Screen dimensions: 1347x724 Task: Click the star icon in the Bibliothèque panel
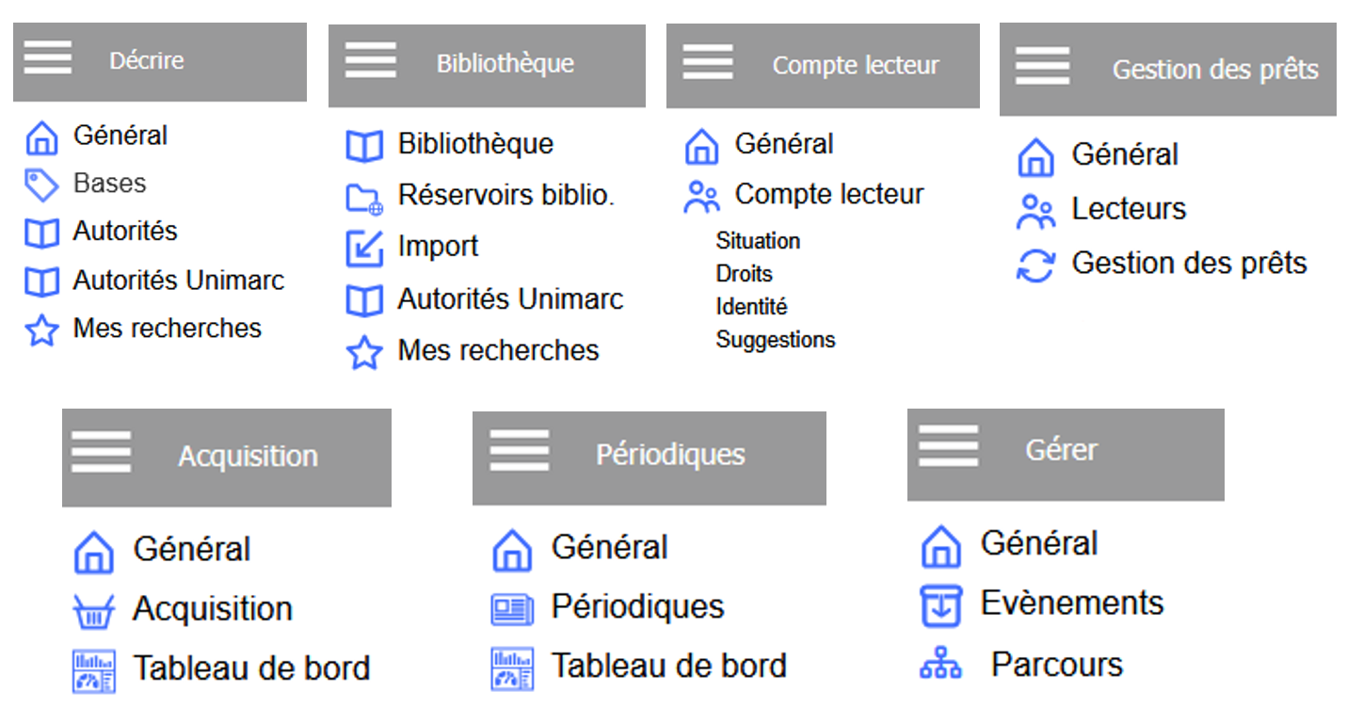(x=364, y=353)
